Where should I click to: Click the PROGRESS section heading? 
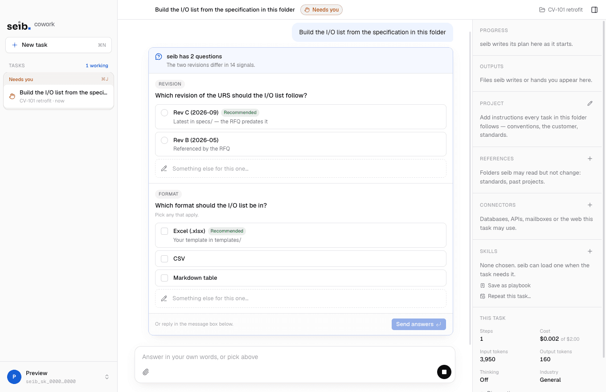(x=494, y=30)
